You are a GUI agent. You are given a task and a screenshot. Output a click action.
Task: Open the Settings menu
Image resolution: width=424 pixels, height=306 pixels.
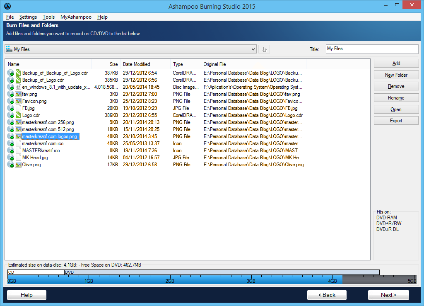(x=28, y=17)
